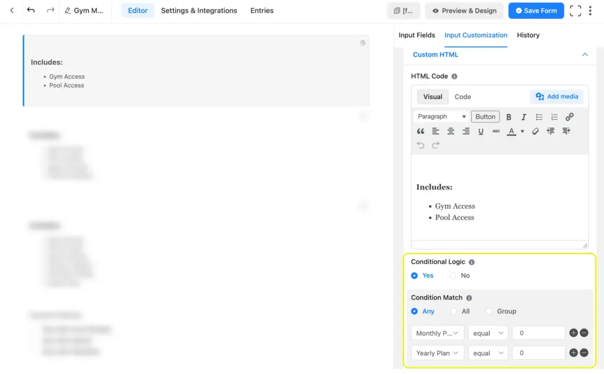
Task: Apply bold formatting in the HTML editor
Action: (x=508, y=116)
